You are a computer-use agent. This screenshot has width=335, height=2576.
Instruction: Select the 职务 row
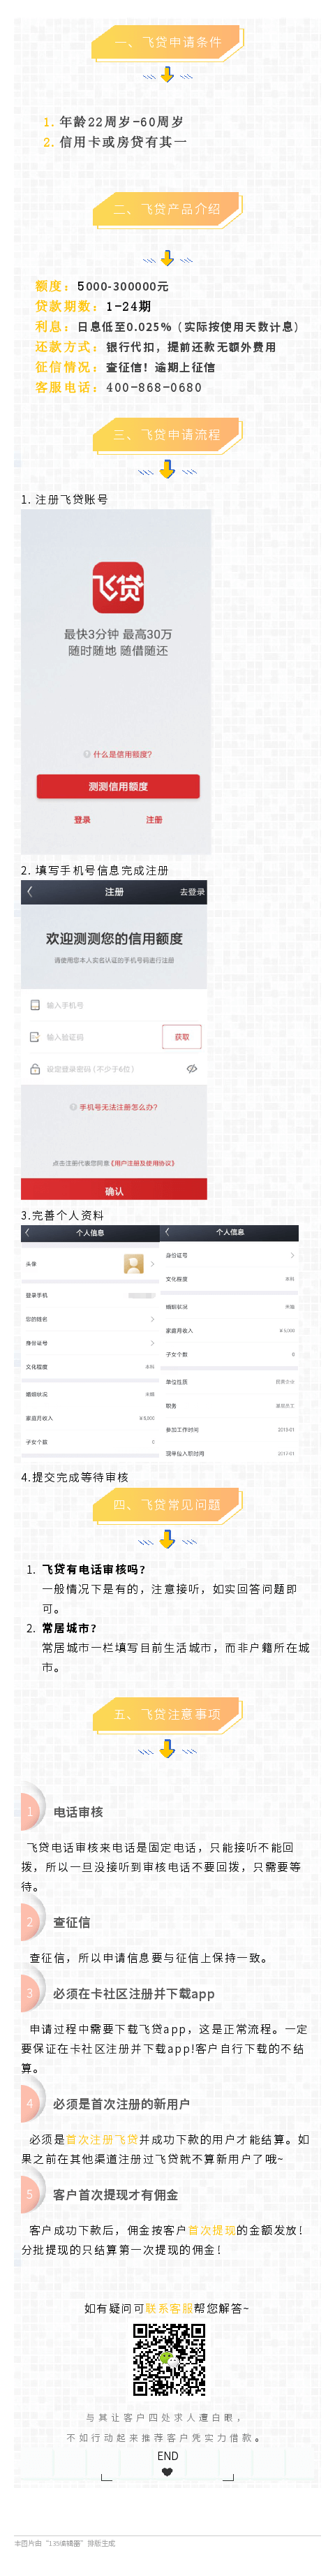tap(229, 1405)
